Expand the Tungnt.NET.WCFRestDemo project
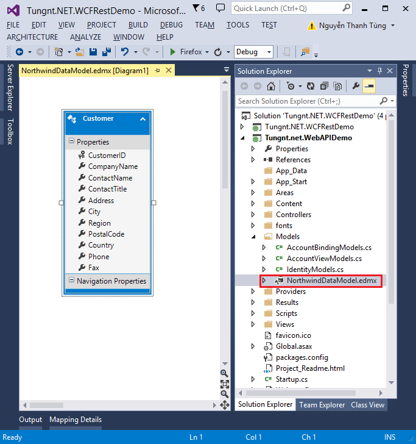This screenshot has width=416, height=444. tap(242, 127)
